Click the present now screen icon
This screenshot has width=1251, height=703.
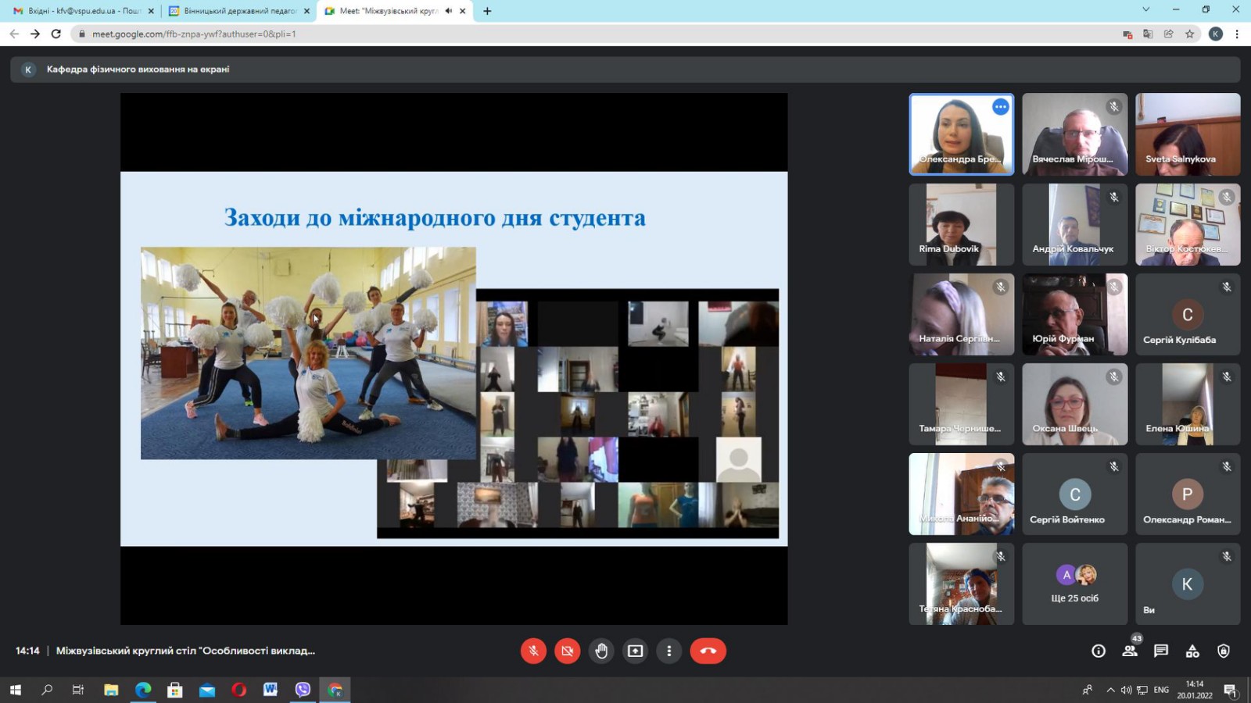coord(635,651)
